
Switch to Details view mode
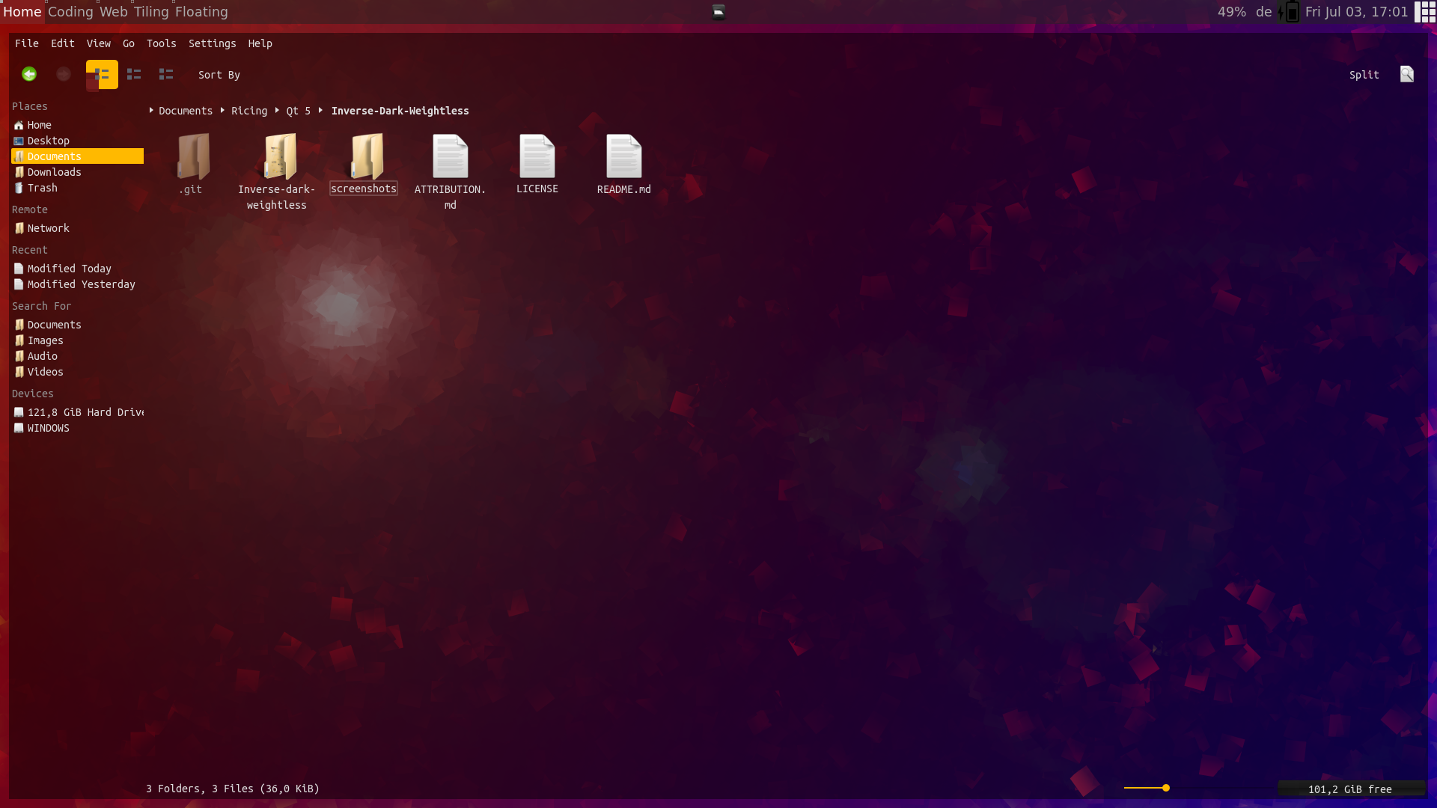point(166,74)
